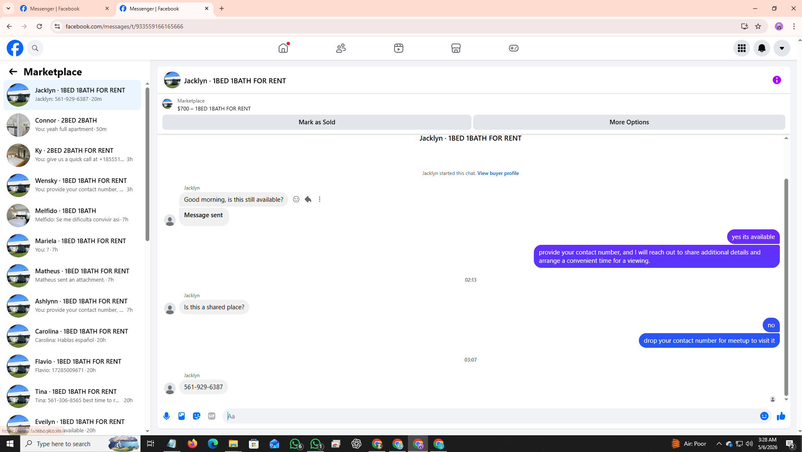React to 'Good morning' message with emoji
The width and height of the screenshot is (802, 452).
296,199
